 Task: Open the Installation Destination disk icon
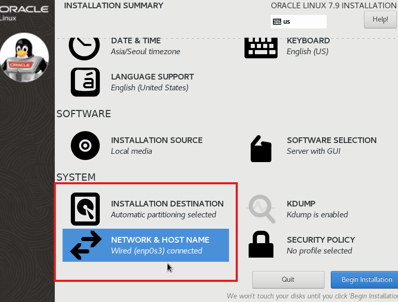pyautogui.click(x=85, y=209)
